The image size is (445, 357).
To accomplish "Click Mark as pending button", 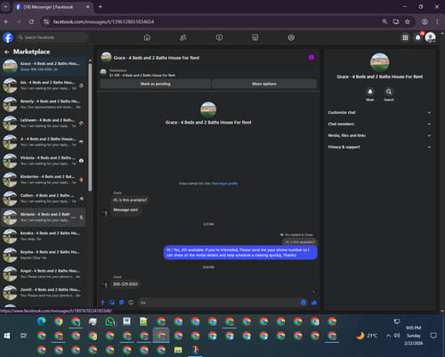I will point(155,84).
